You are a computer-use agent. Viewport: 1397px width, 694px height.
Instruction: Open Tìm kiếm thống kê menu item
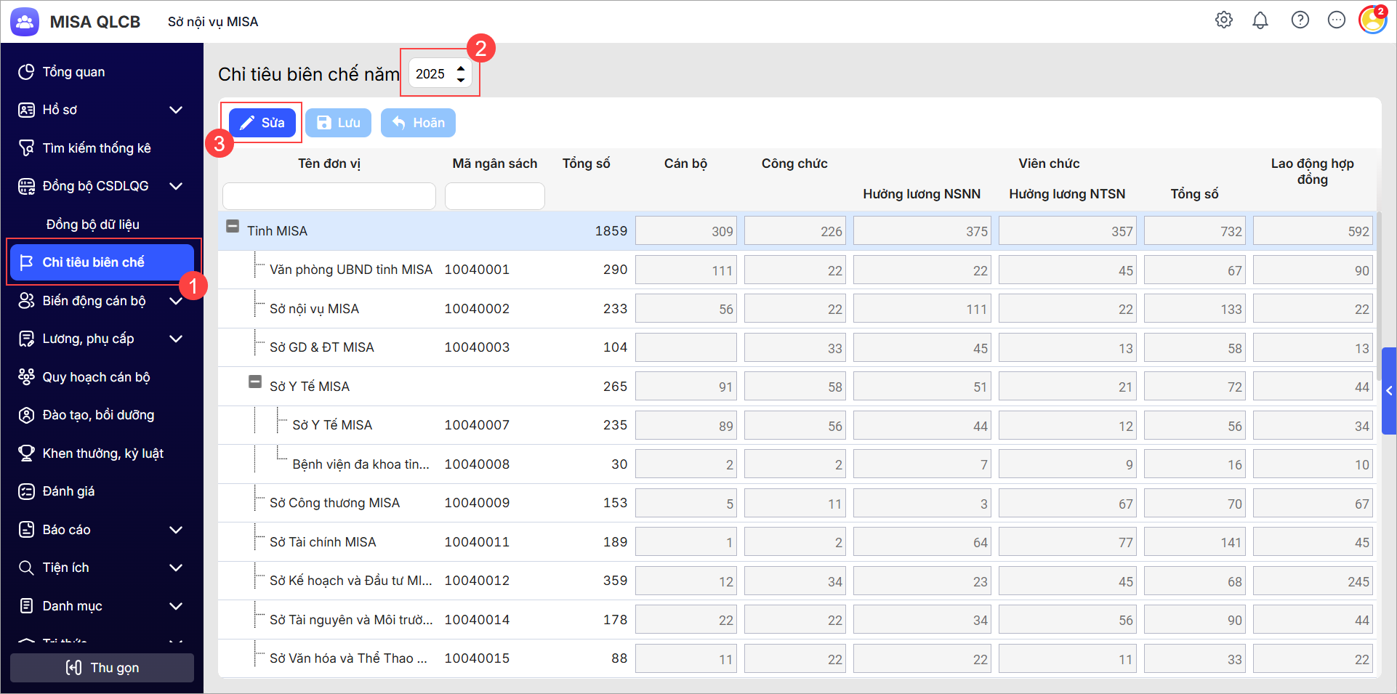point(97,148)
